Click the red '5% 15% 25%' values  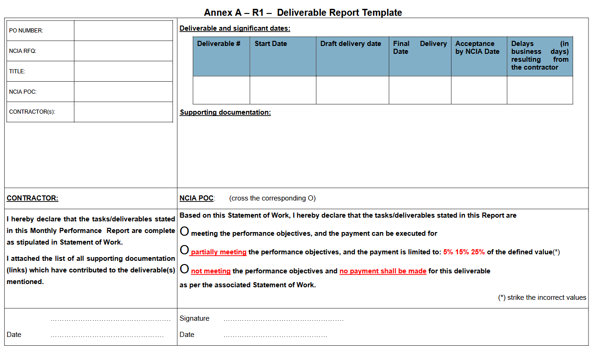pyautogui.click(x=464, y=252)
